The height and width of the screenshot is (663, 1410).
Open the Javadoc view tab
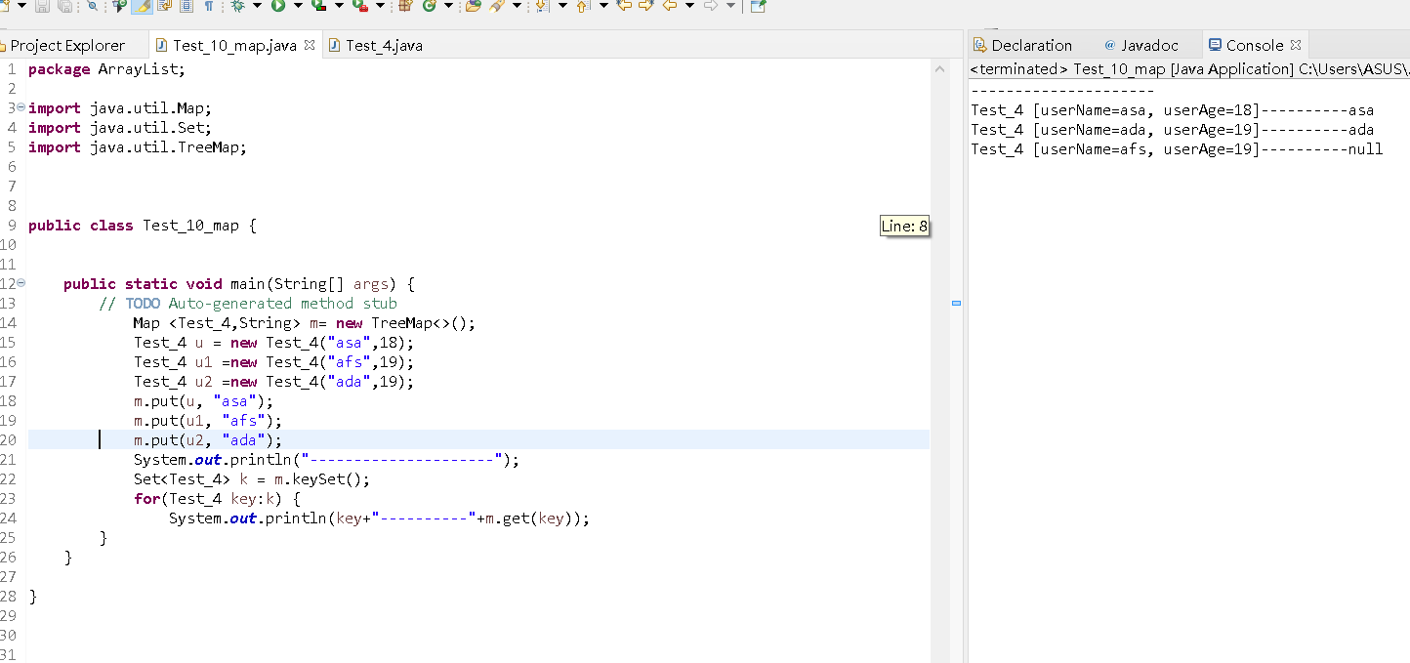pyautogui.click(x=1140, y=45)
